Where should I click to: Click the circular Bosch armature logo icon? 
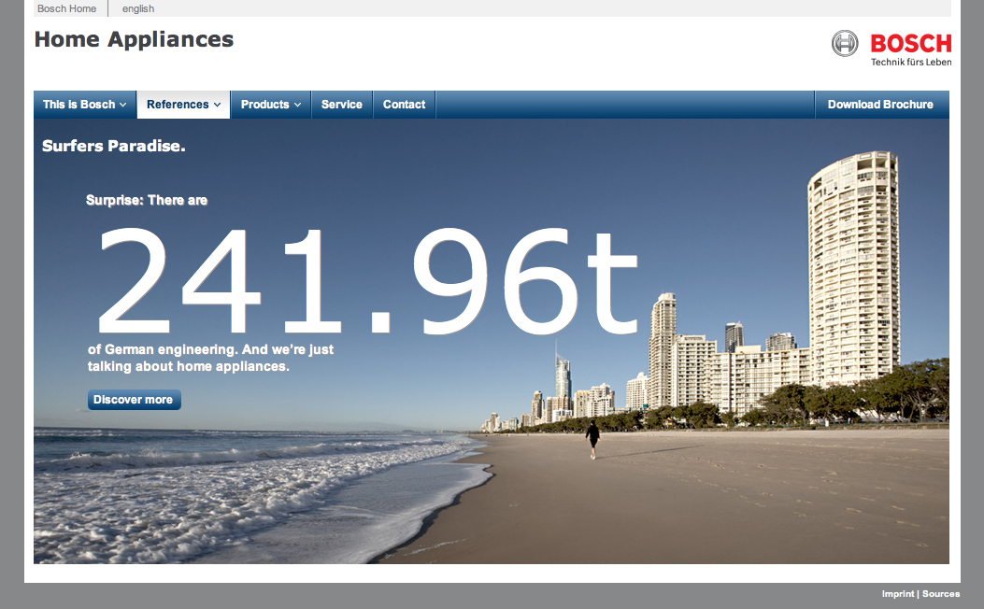845,43
